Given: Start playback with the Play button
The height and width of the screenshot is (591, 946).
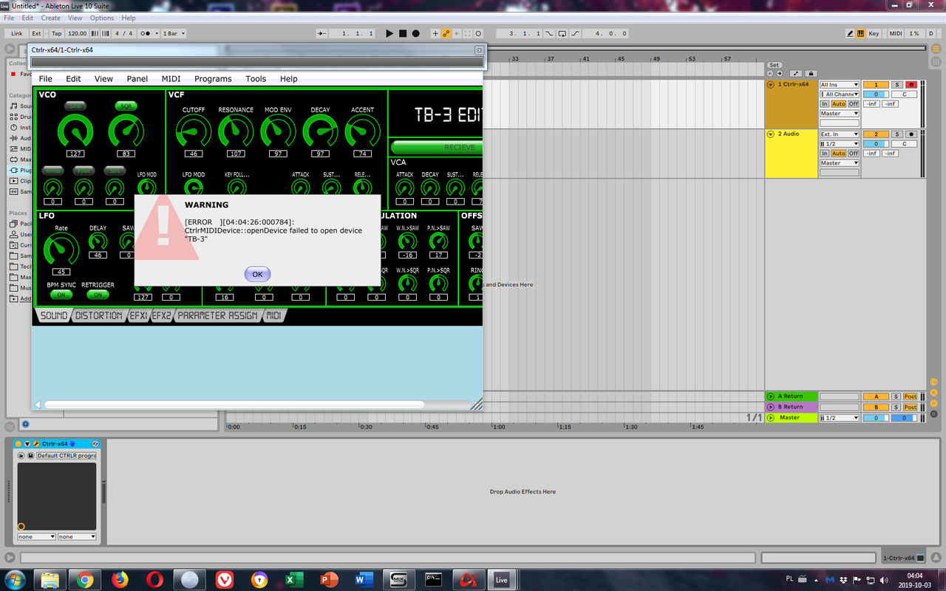Looking at the screenshot, I should pyautogui.click(x=389, y=33).
